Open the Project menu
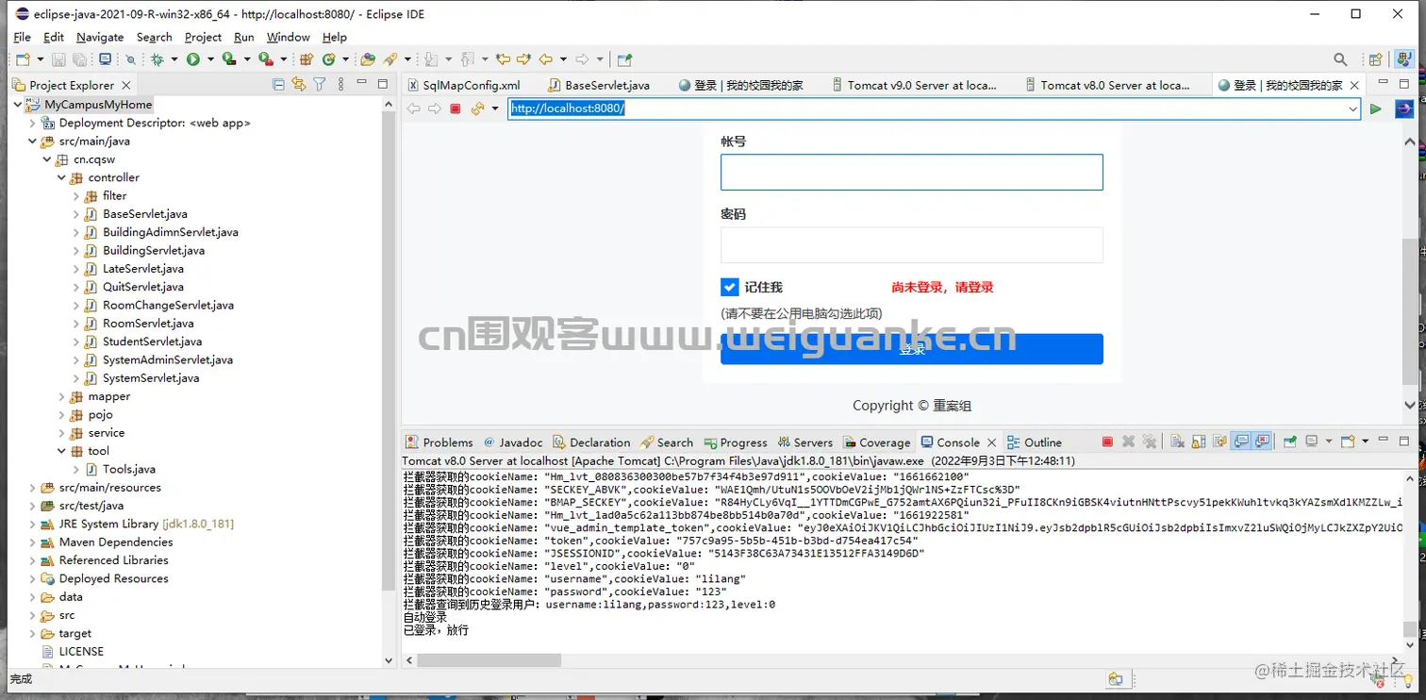This screenshot has width=1426, height=700. pos(203,37)
